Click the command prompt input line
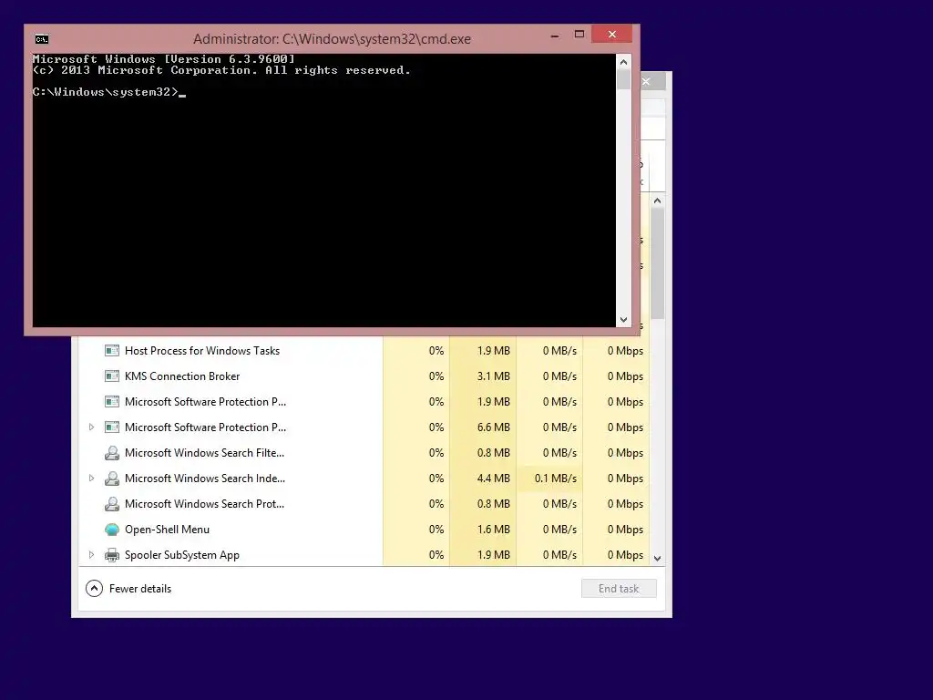Image resolution: width=933 pixels, height=700 pixels. tap(109, 92)
